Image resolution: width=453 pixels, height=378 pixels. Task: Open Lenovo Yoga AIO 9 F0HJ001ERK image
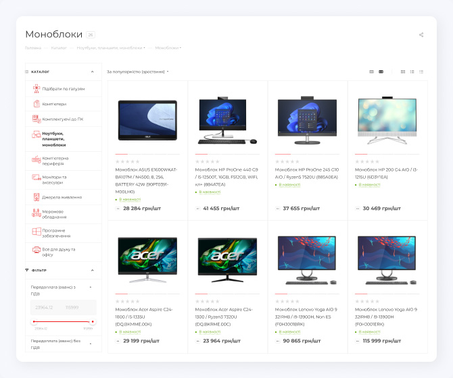(x=387, y=260)
